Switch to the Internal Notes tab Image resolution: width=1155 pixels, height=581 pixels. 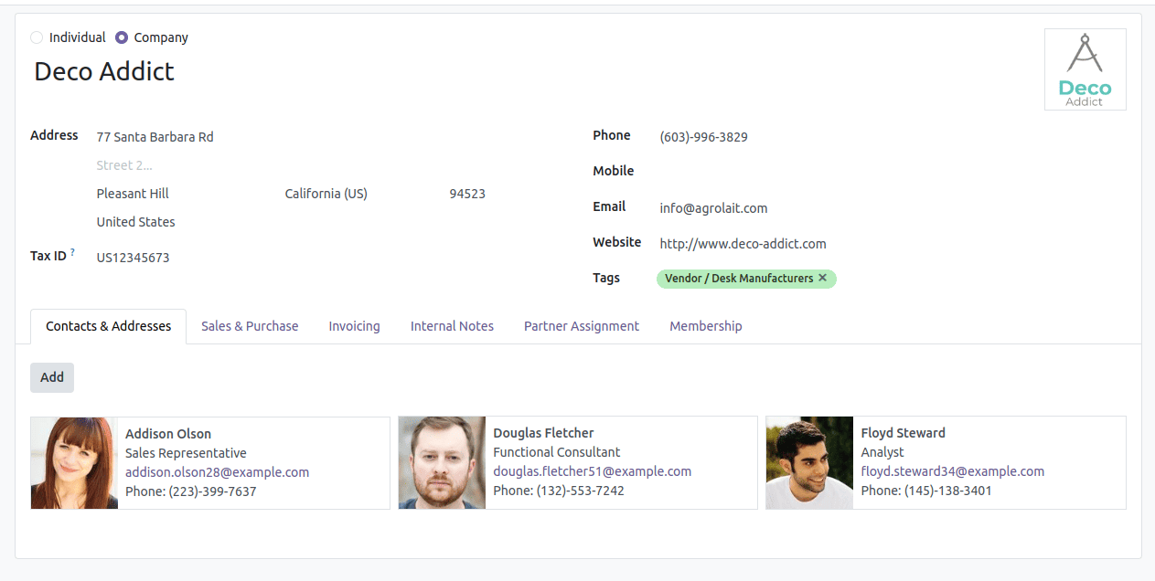[452, 326]
